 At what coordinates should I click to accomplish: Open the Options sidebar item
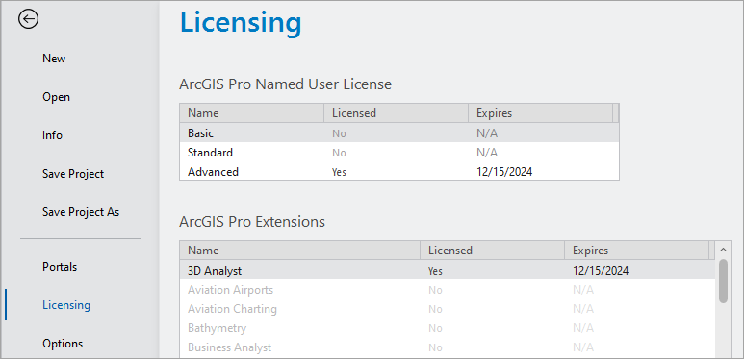tap(63, 344)
